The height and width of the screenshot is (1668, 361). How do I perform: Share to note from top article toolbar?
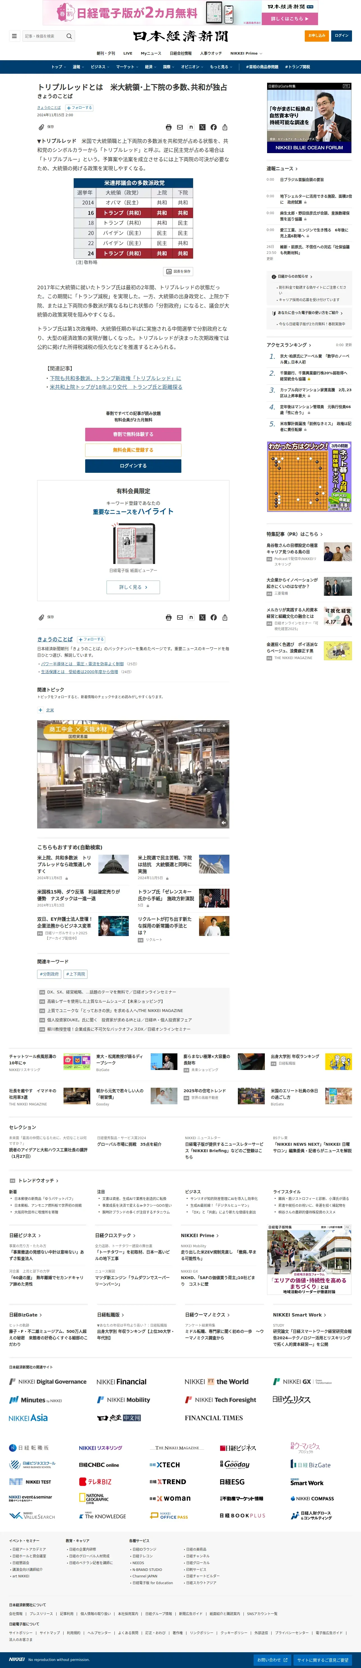click(x=191, y=127)
